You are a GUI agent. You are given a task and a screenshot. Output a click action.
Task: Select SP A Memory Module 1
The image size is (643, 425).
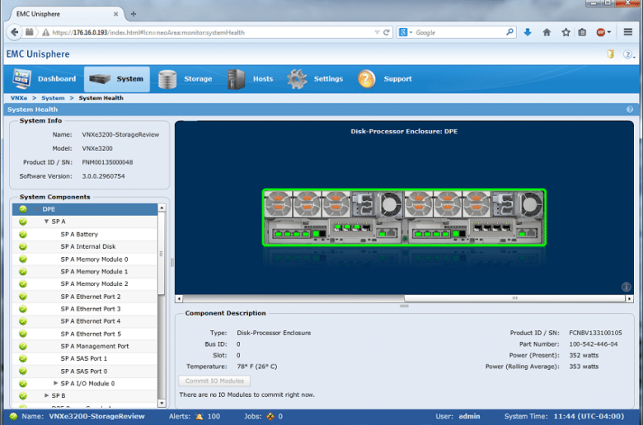(x=85, y=271)
